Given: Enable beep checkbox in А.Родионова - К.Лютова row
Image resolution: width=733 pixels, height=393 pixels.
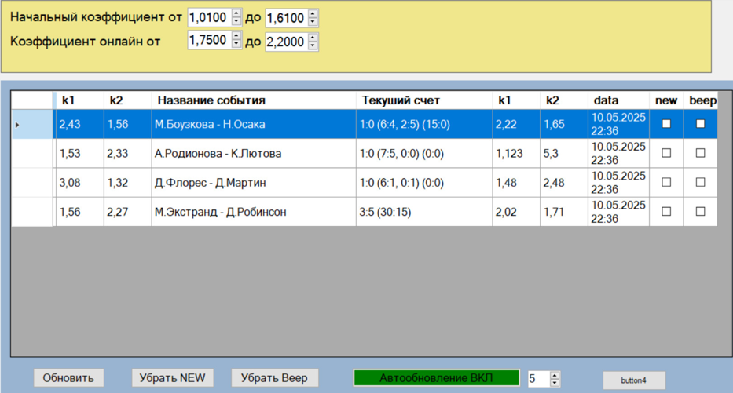Looking at the screenshot, I should click(x=700, y=153).
